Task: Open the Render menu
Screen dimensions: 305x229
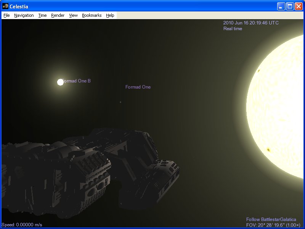Action: pos(58,15)
